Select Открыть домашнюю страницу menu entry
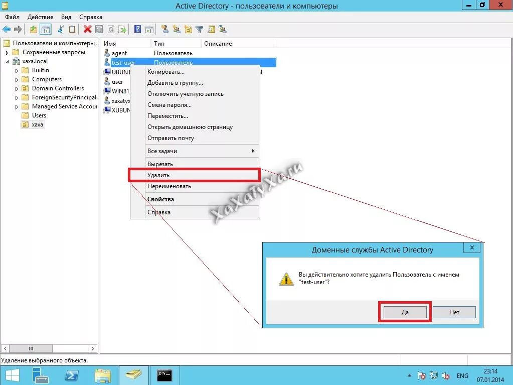The width and height of the screenshot is (513, 385). (195, 127)
